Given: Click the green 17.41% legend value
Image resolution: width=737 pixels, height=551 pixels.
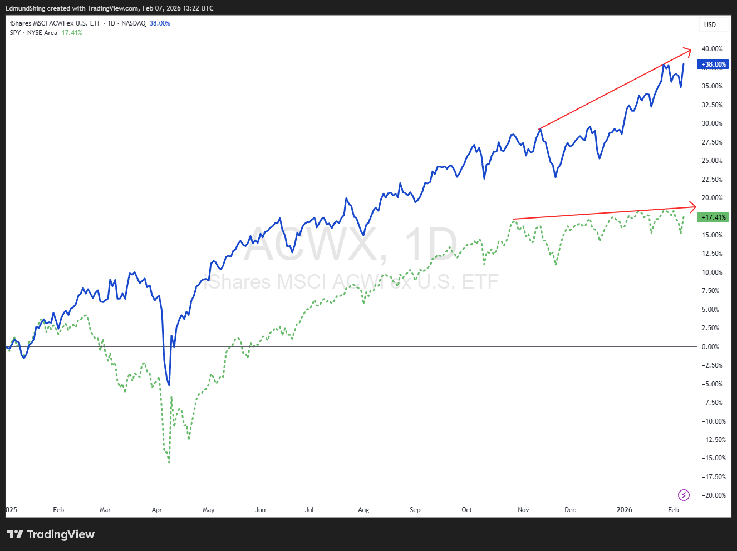Looking at the screenshot, I should tap(72, 33).
